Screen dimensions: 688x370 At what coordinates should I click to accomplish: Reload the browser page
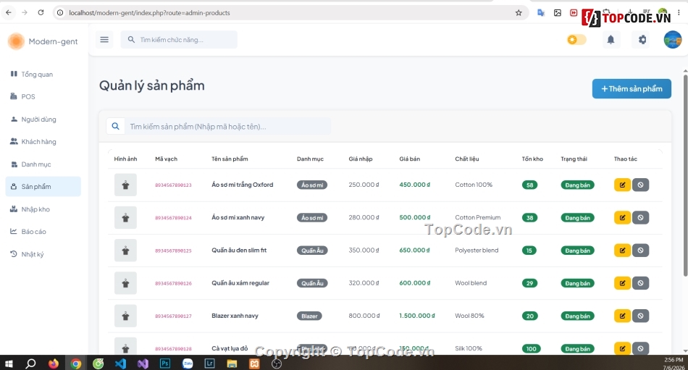41,13
